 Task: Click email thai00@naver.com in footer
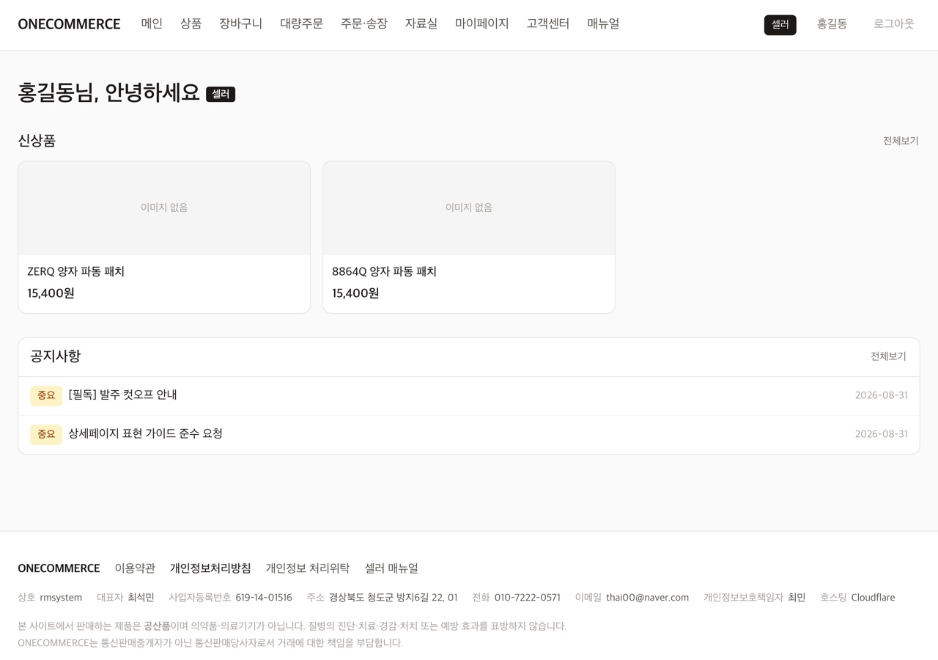[647, 598]
